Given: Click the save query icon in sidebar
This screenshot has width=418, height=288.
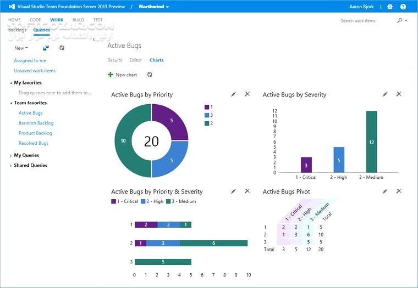Looking at the screenshot, I should point(46,48).
